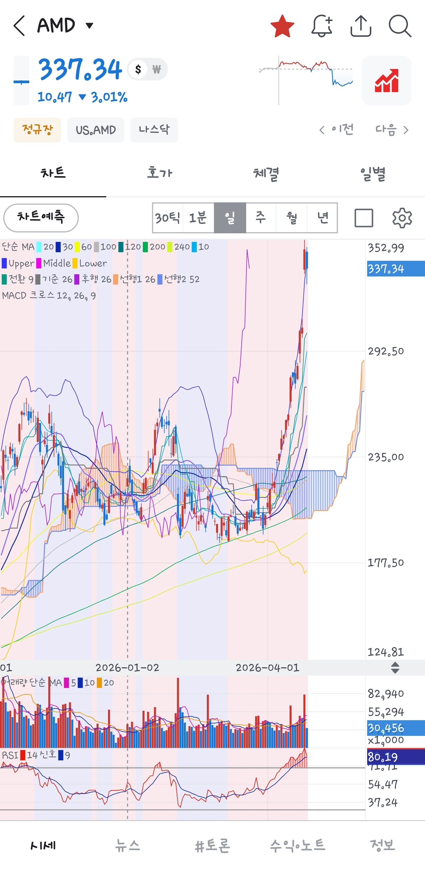The height and width of the screenshot is (872, 425).
Task: Open the 시세 bottom tab
Action: (43, 845)
